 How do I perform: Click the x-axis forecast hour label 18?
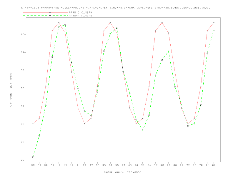tap(71, 165)
